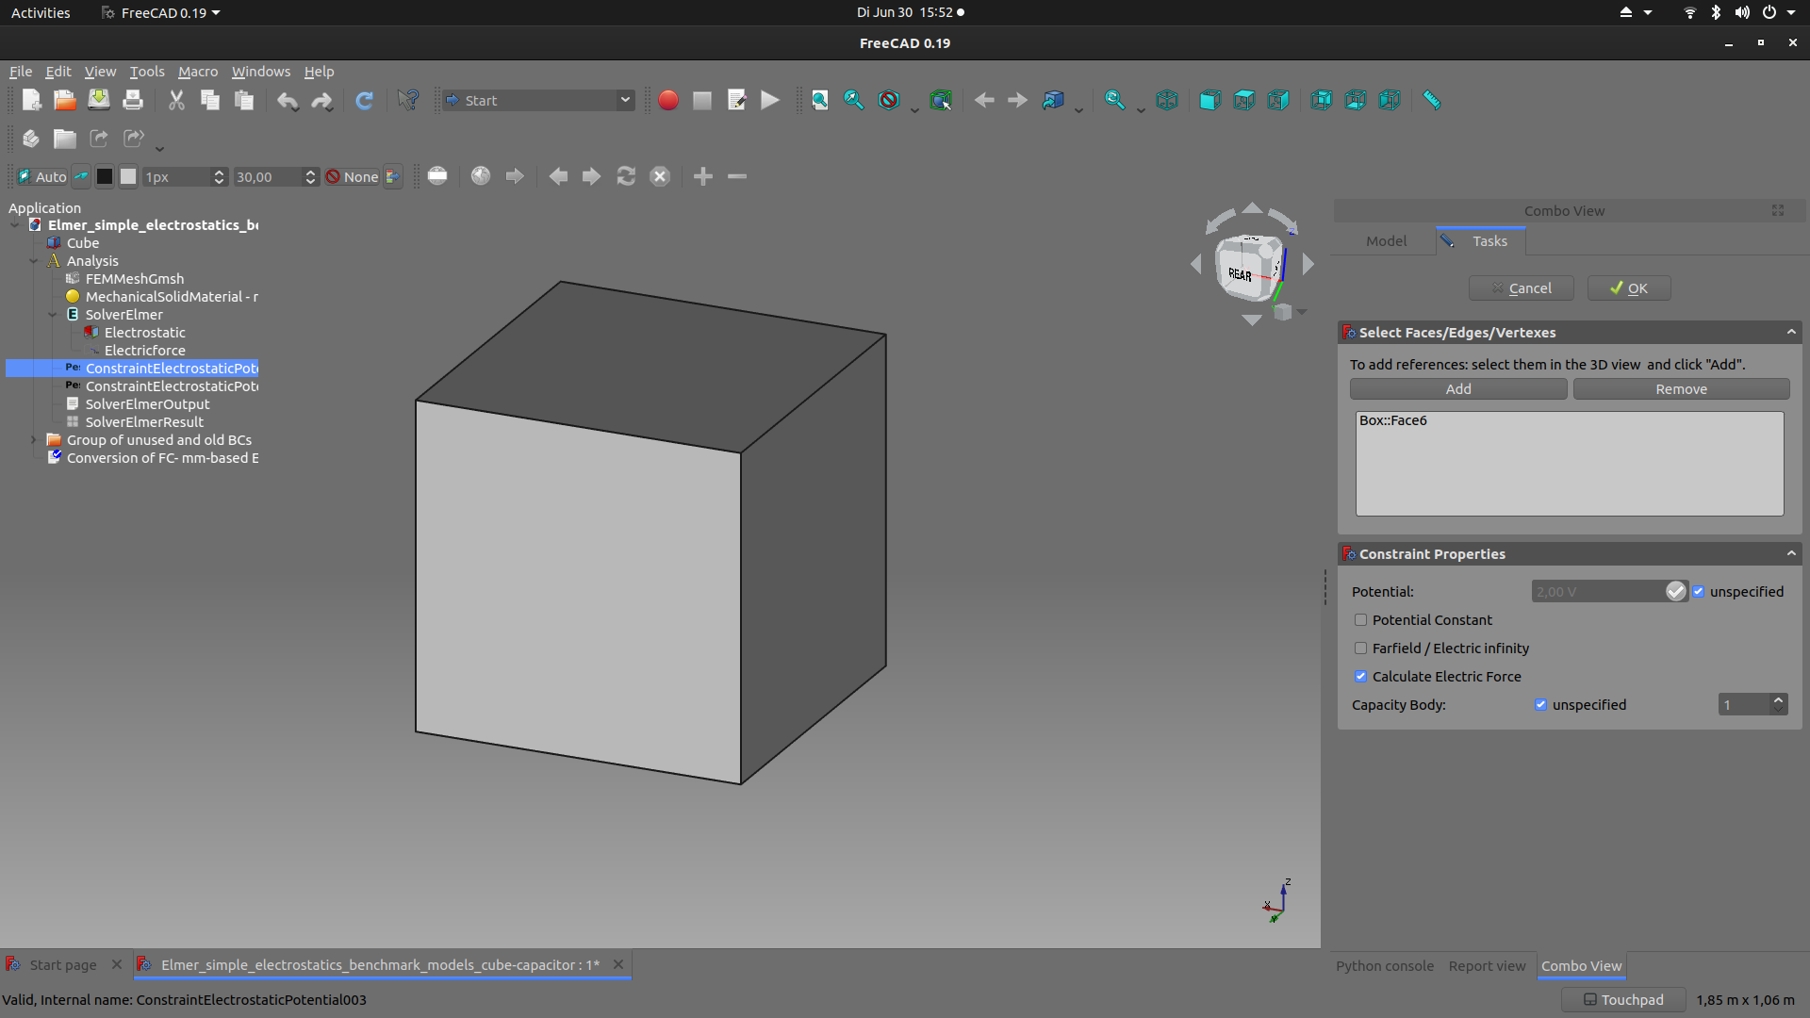Click the red macro record button
Screen dimensions: 1810x1018
[x=667, y=100]
